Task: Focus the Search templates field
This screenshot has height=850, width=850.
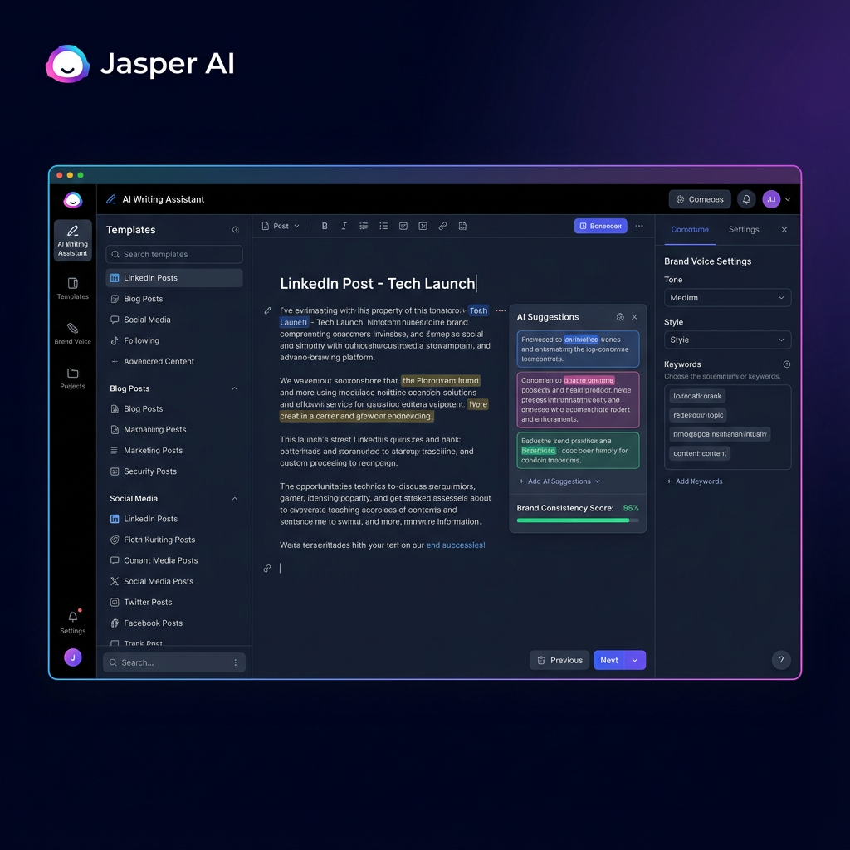Action: [x=174, y=254]
